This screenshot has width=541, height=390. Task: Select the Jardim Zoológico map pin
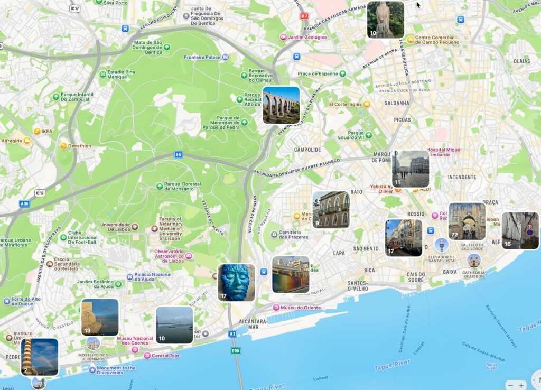coord(284,38)
